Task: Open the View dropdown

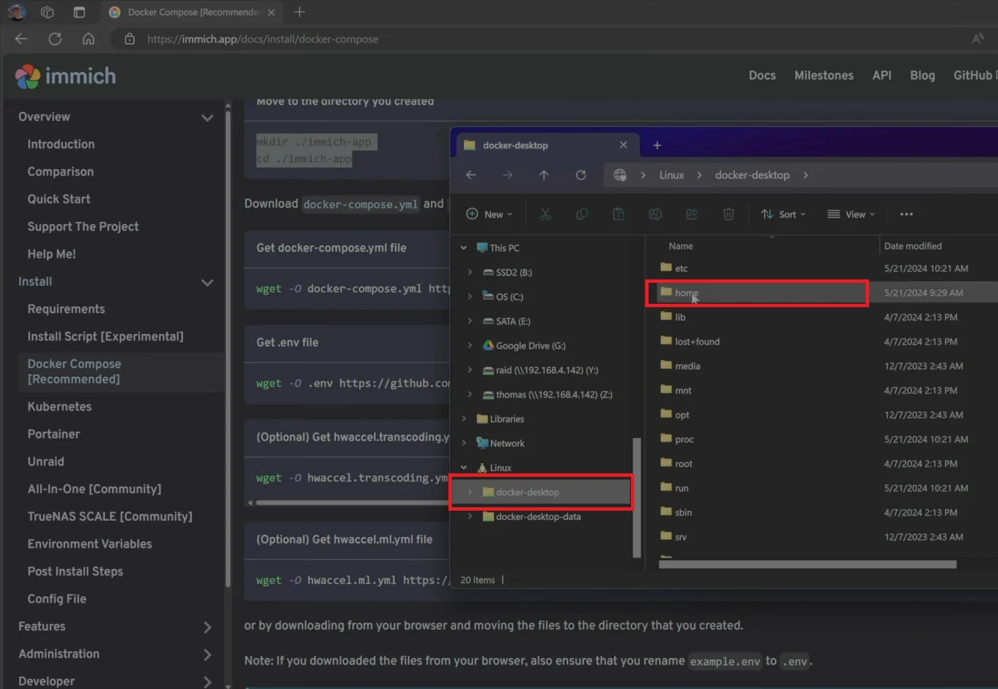Action: (x=851, y=214)
